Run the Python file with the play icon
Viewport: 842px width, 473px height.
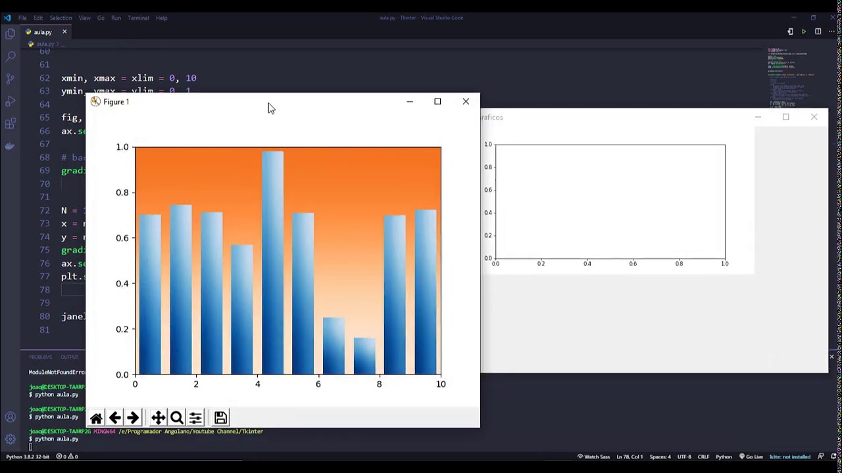click(804, 32)
